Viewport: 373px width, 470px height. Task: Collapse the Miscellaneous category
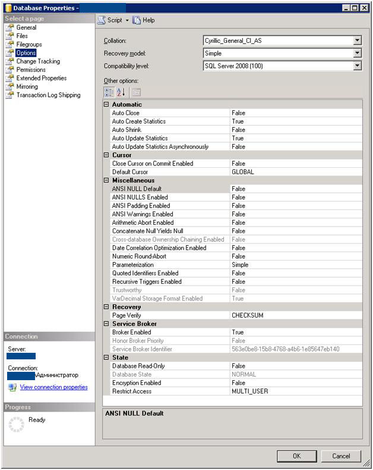106,180
